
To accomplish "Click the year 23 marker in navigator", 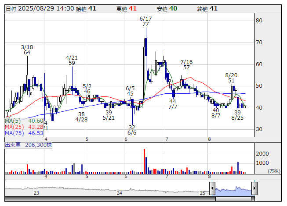I will [x=36, y=193].
